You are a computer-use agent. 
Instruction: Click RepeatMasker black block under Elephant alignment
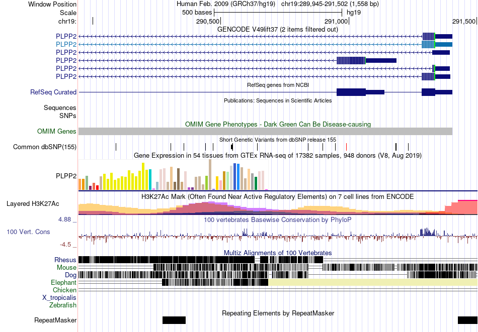(174, 320)
